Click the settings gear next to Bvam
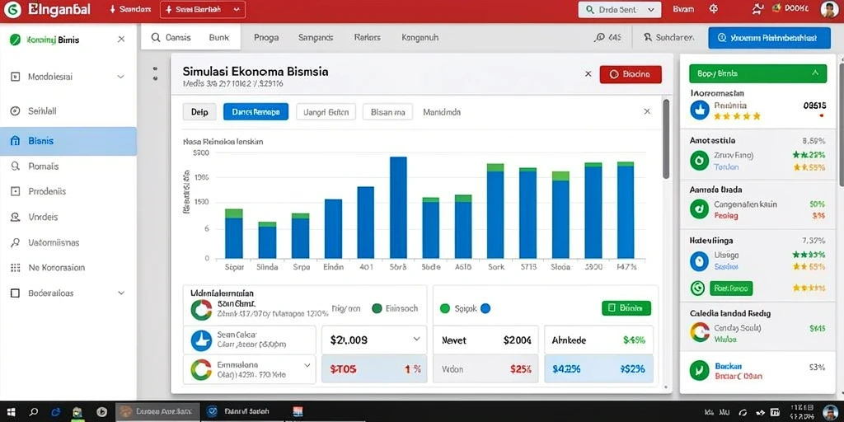The width and height of the screenshot is (844, 422). pos(714,9)
